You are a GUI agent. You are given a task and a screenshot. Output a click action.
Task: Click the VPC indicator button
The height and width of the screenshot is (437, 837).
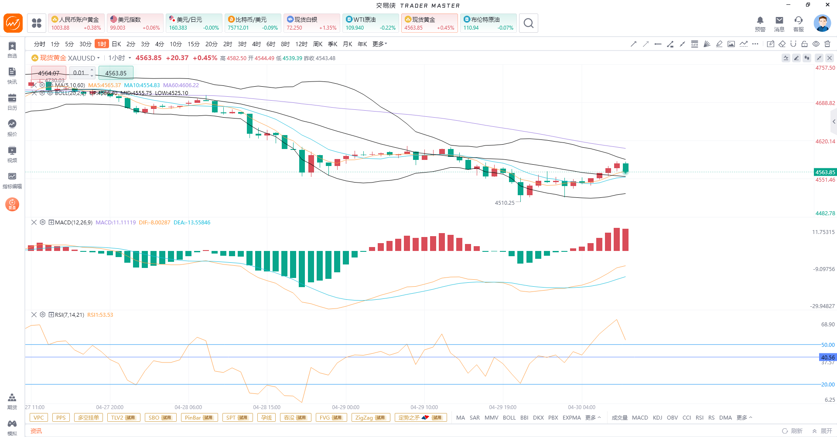[x=39, y=417]
